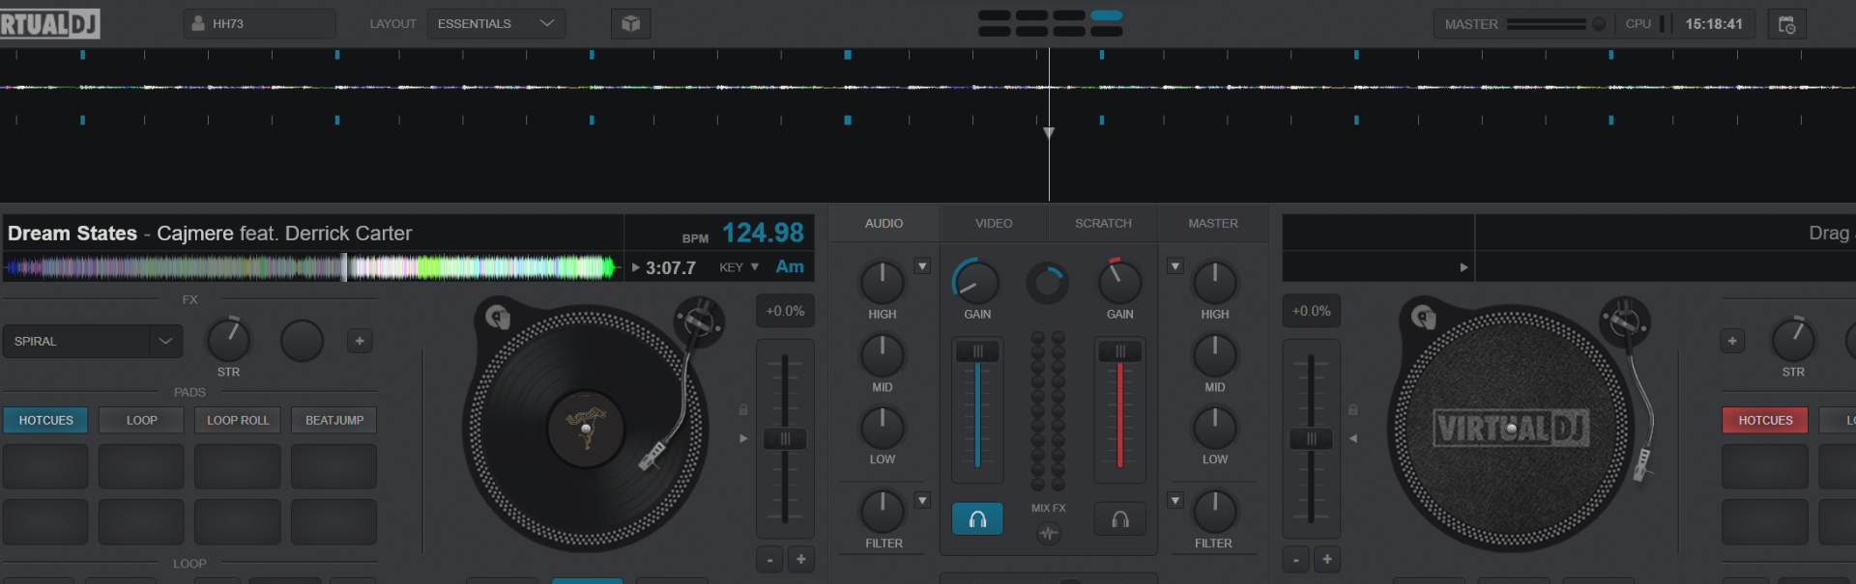Turn the right channel HIGH EQ knob
Screen dimensions: 1856x584
pyautogui.click(x=1215, y=283)
